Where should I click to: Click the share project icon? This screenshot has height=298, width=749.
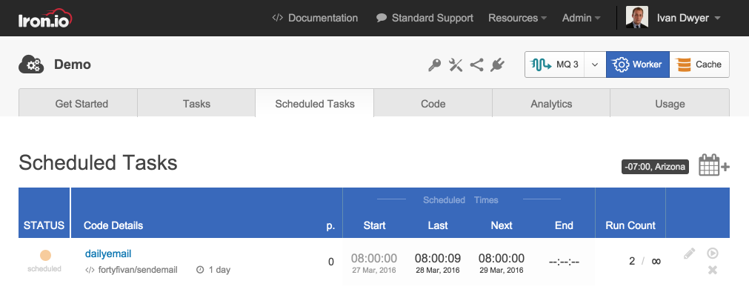tap(476, 65)
